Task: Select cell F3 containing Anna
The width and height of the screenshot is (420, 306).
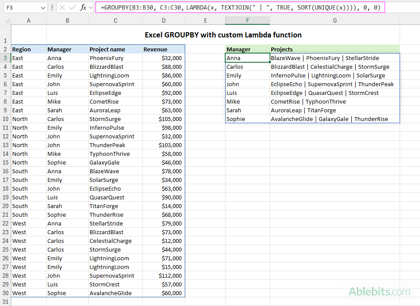Action: tap(247, 58)
